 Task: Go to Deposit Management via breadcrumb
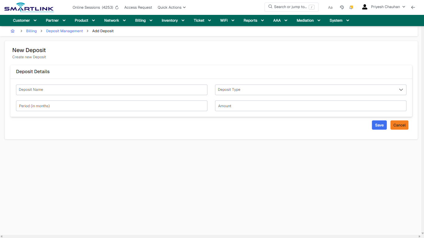pos(64,31)
